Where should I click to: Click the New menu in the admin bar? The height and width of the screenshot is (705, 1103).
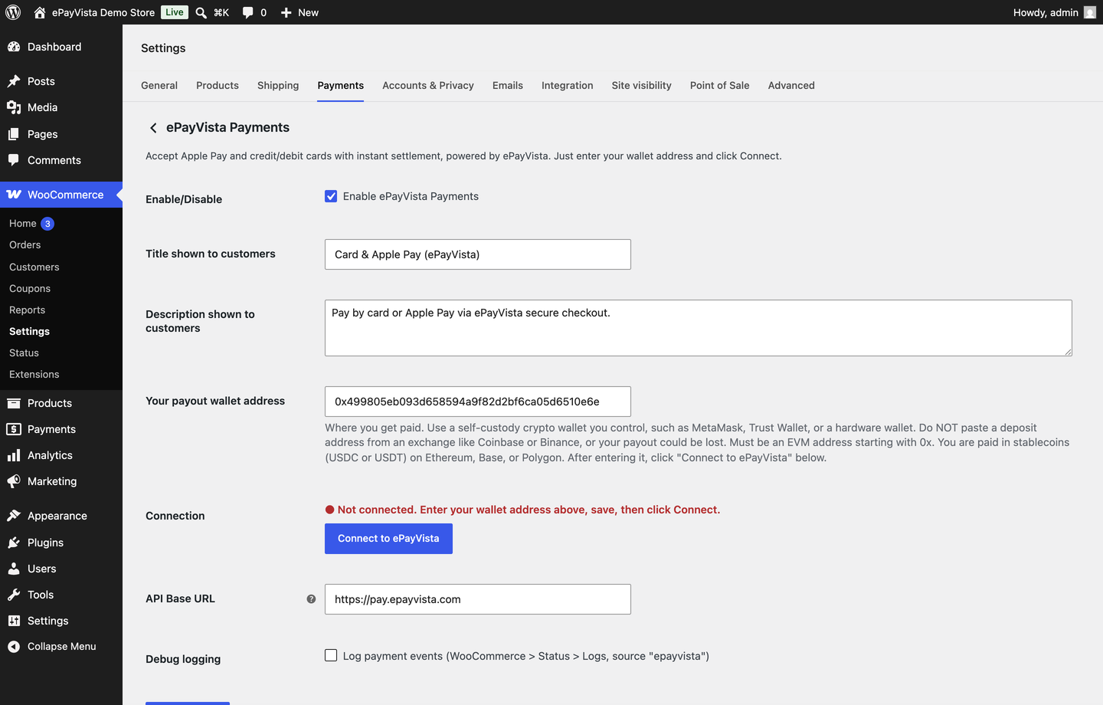coord(299,12)
